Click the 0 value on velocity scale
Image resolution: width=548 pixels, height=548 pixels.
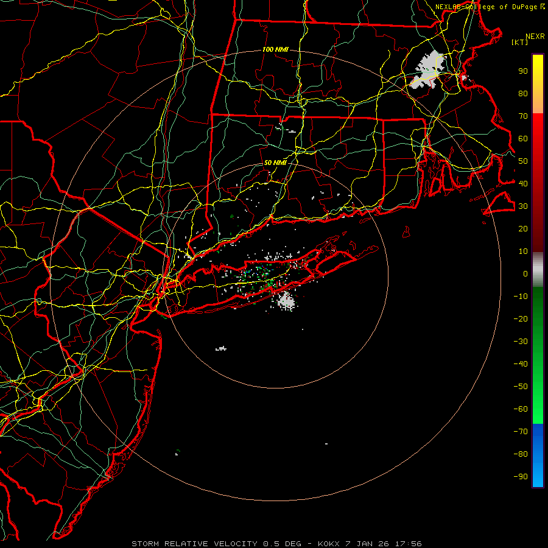click(x=525, y=273)
